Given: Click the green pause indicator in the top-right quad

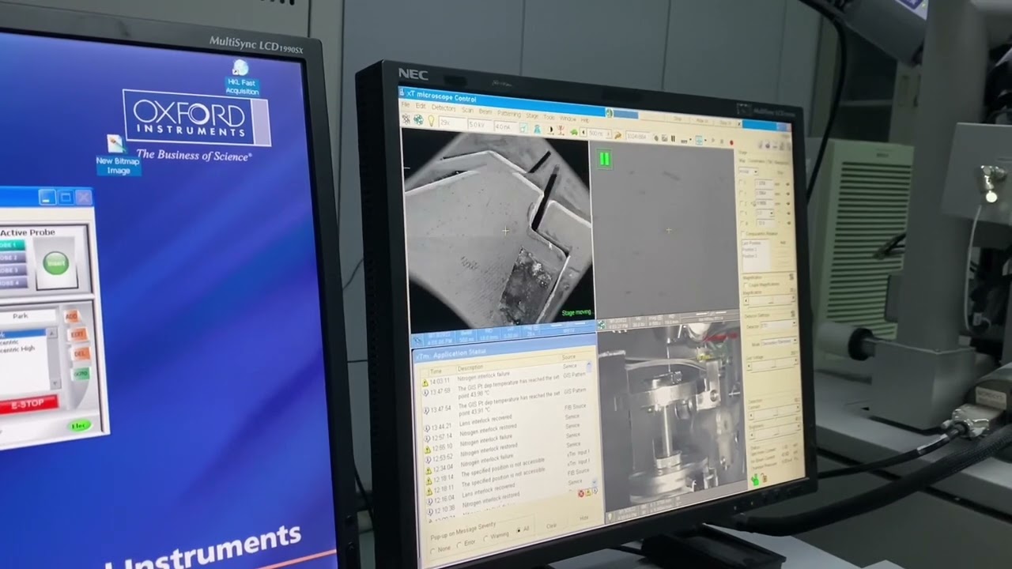Looking at the screenshot, I should click(605, 160).
